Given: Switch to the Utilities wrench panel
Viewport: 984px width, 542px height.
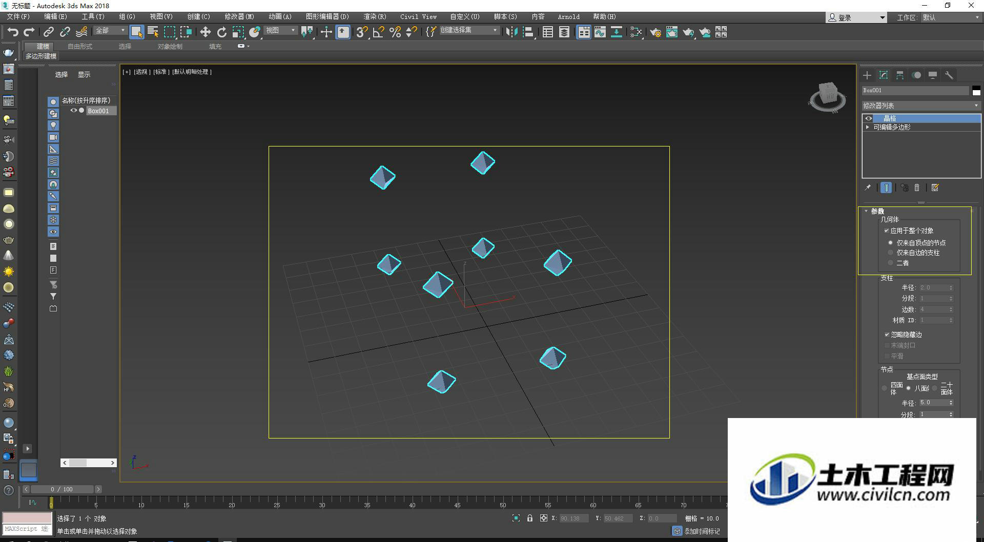Looking at the screenshot, I should click(x=949, y=75).
